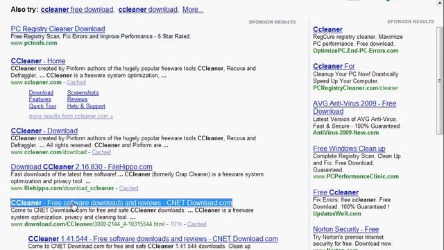Screen dimensions: 444x250
Task: Open Free Windows Clean up sidebar ad
Action: (349, 149)
